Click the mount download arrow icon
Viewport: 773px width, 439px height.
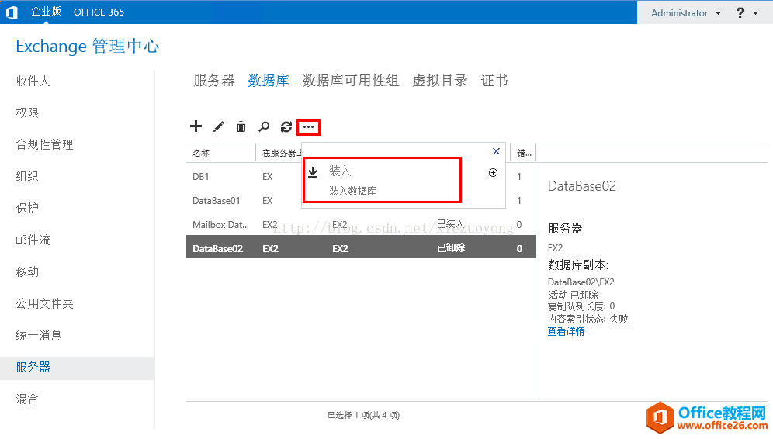313,172
